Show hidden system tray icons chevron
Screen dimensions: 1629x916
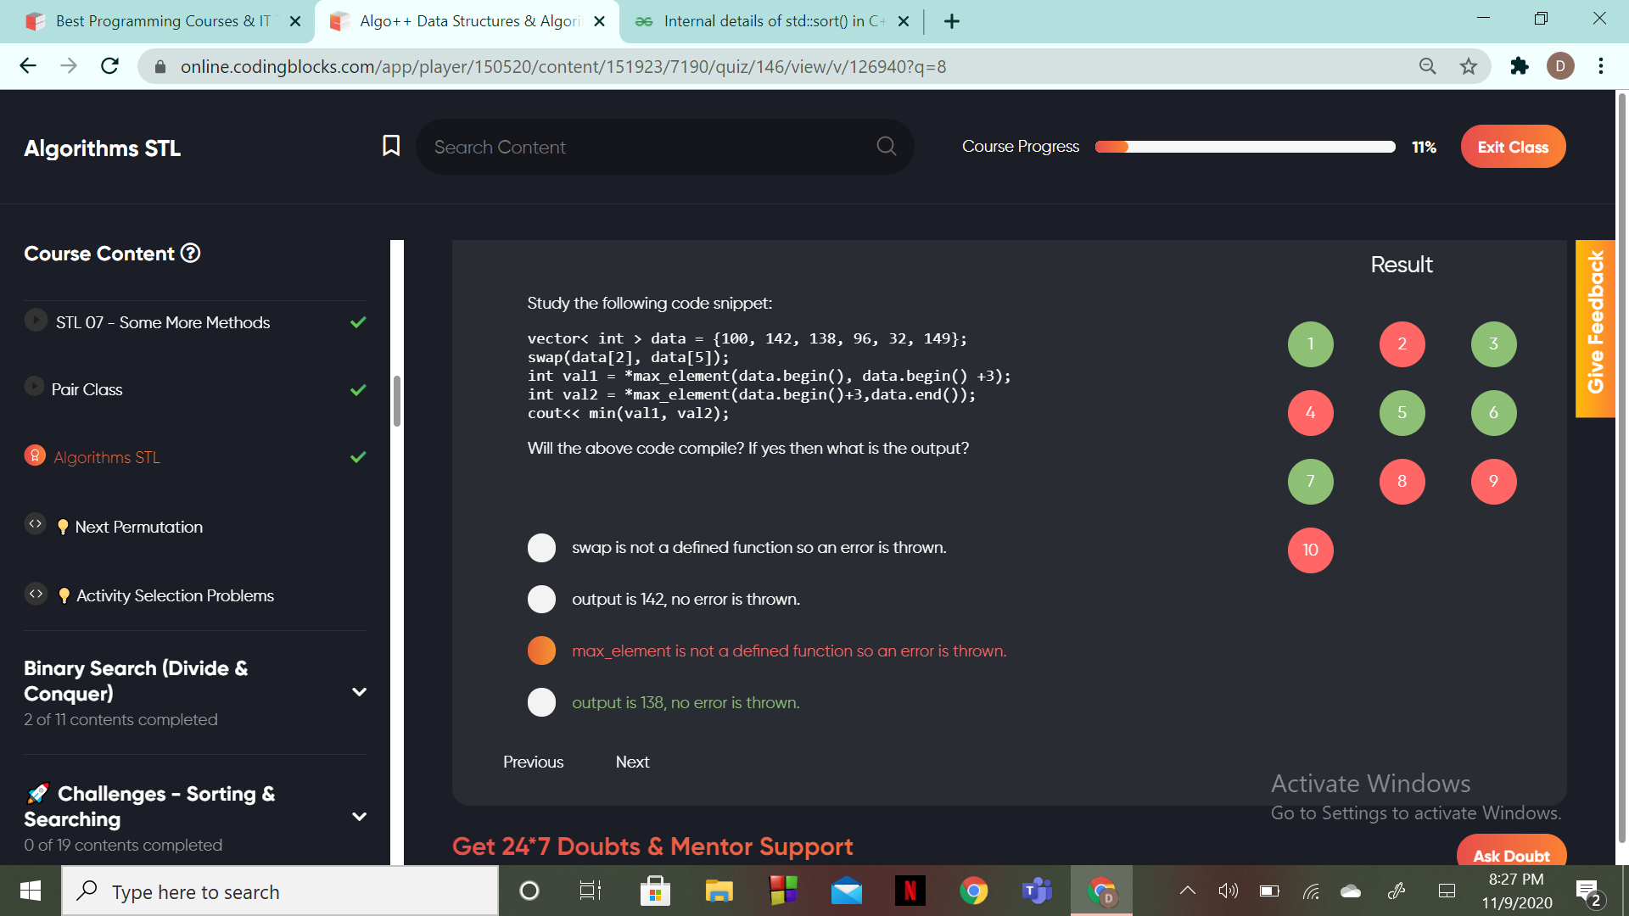(1188, 891)
